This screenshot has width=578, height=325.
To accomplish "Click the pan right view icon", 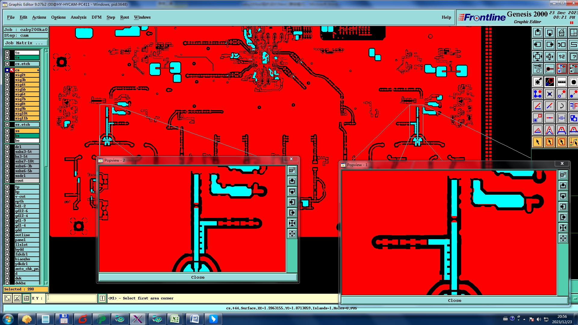I will (x=550, y=45).
